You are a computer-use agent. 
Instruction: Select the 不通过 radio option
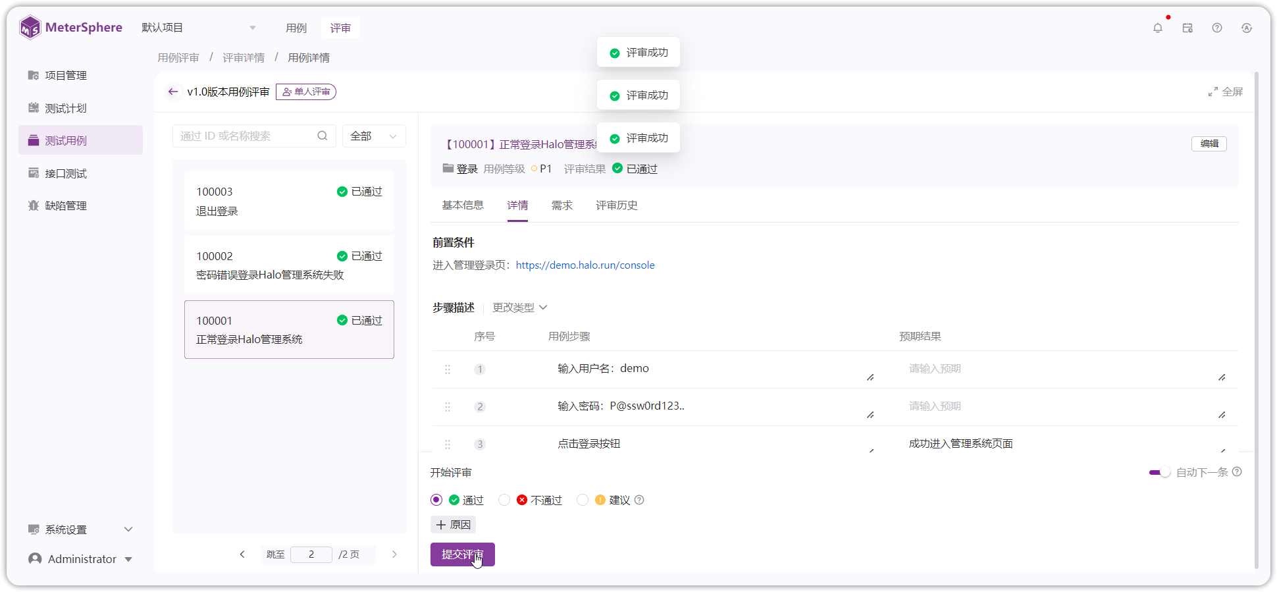coord(504,500)
